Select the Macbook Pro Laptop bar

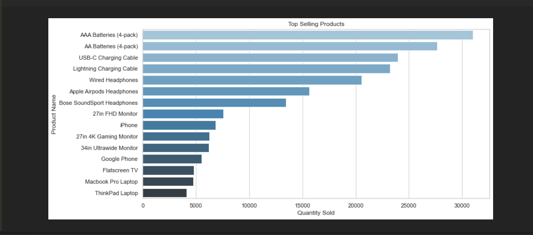click(168, 182)
